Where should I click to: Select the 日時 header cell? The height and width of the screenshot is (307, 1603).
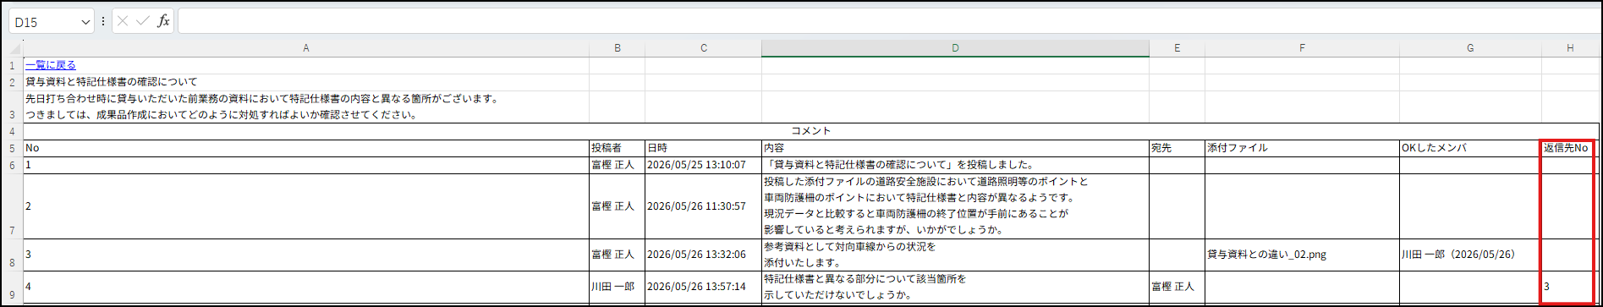click(704, 148)
